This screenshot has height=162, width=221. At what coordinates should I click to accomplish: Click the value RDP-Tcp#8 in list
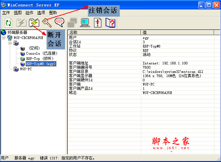point(152,46)
